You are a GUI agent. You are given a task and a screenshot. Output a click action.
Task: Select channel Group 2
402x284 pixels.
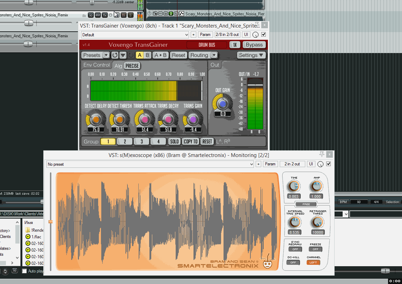tap(125, 141)
